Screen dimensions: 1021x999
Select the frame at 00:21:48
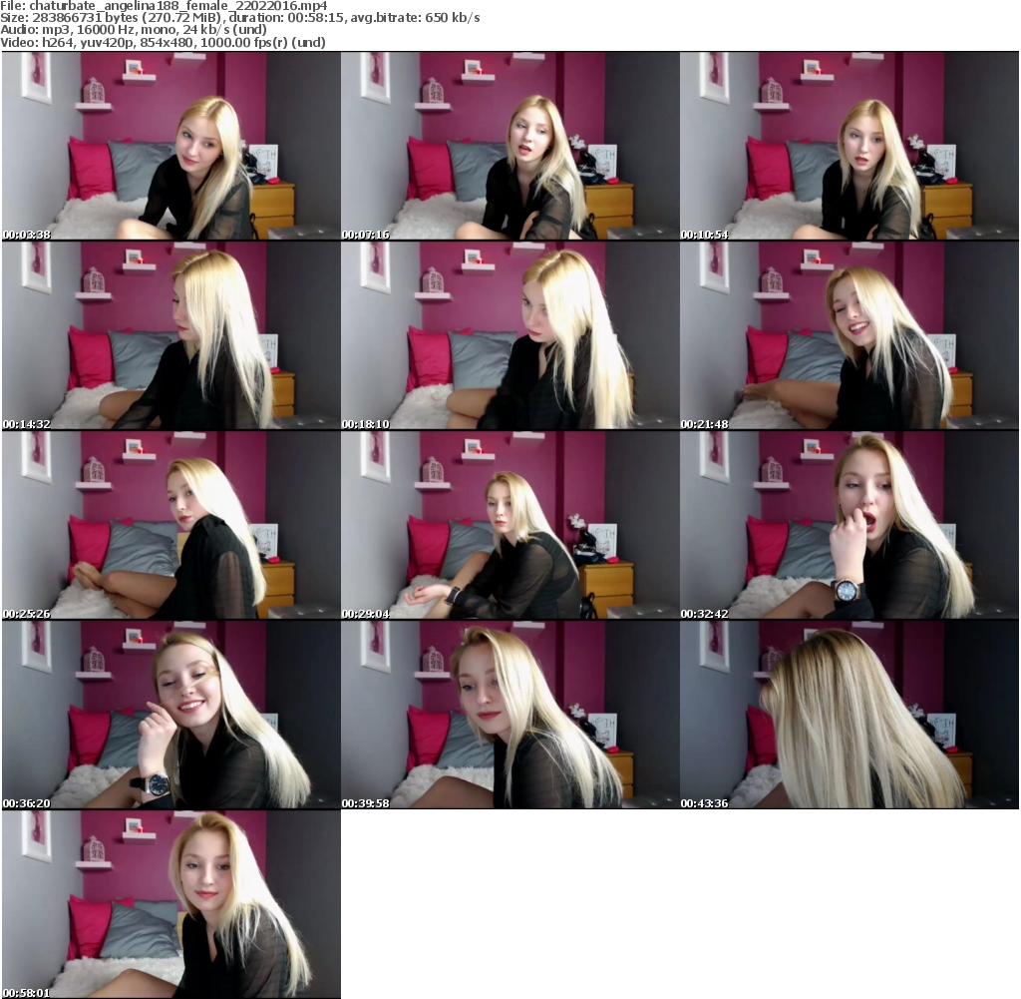coord(850,335)
